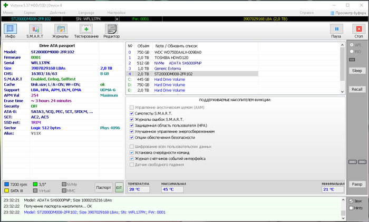The width and height of the screenshot is (369, 222).
Task: Click the Sleep button
Action: tap(357, 71)
